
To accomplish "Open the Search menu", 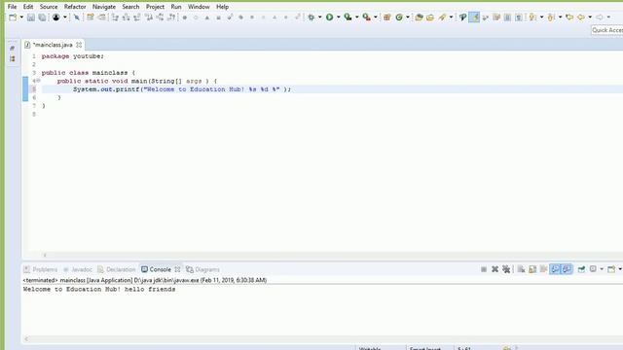I will (130, 7).
